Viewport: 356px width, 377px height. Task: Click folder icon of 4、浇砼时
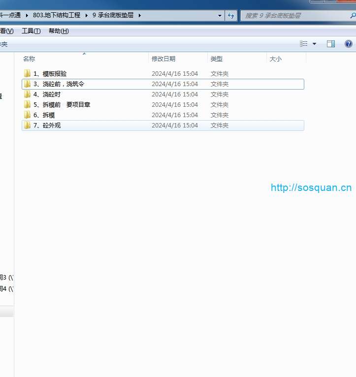(27, 94)
